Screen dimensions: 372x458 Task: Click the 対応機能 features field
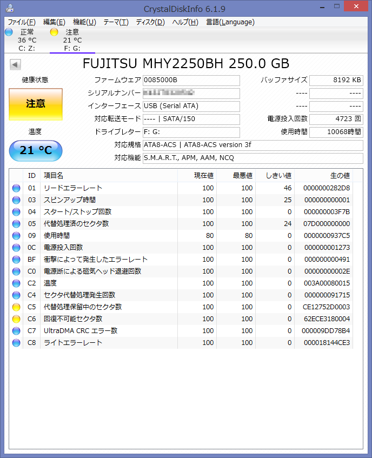[x=253, y=158]
